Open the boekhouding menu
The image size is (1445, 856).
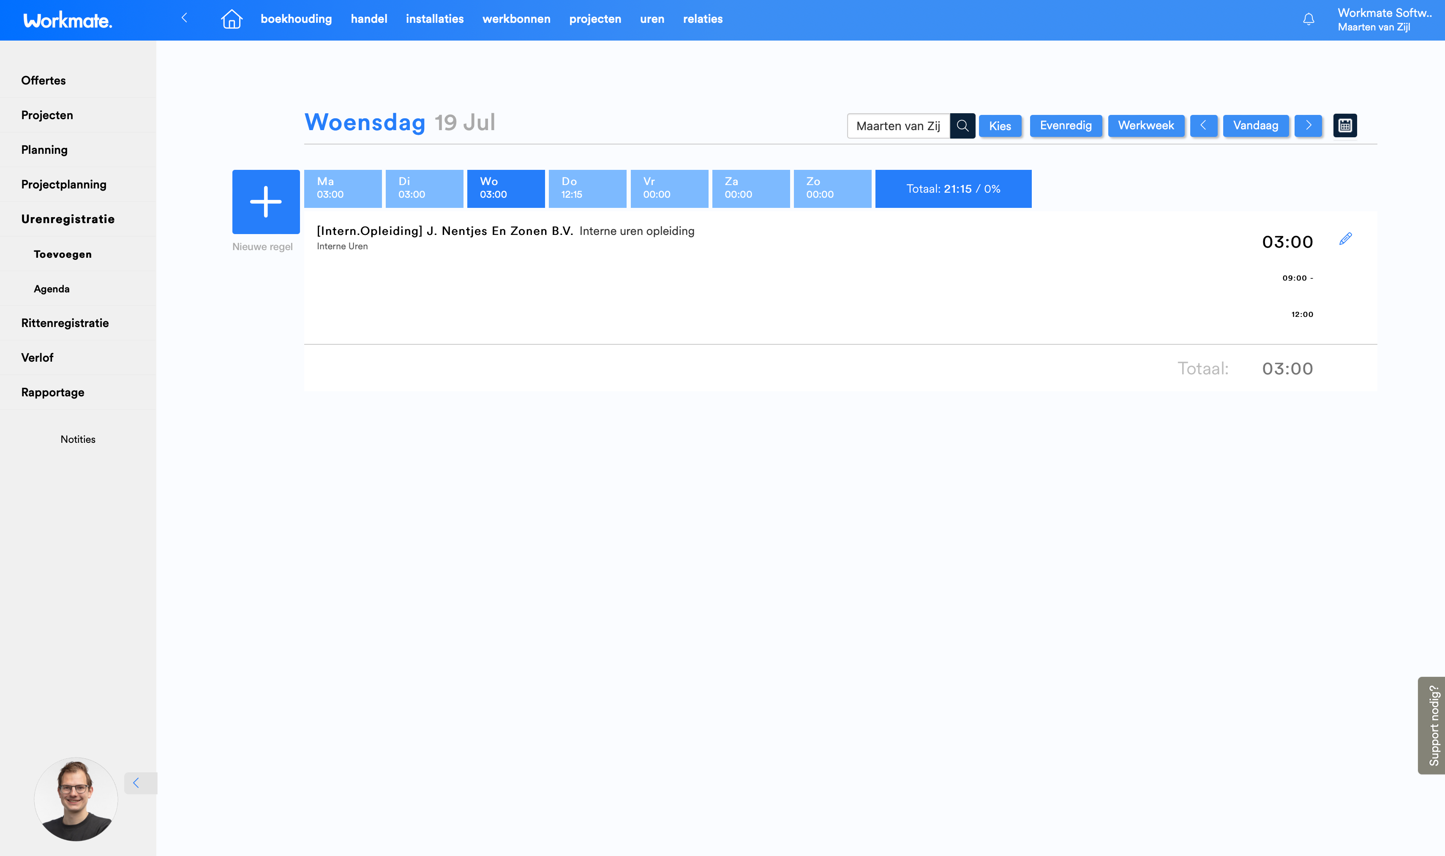pos(296,19)
